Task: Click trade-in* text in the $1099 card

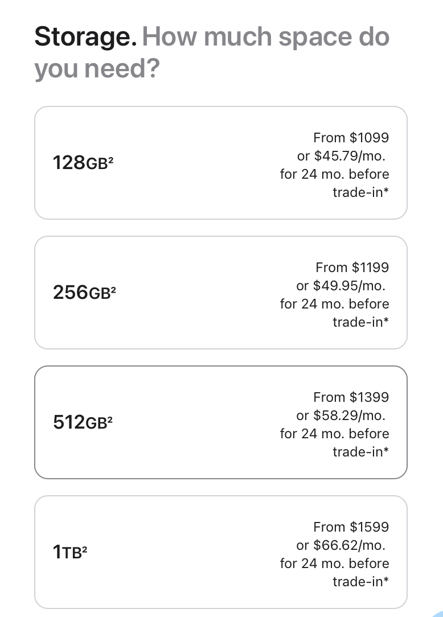Action: (x=360, y=192)
